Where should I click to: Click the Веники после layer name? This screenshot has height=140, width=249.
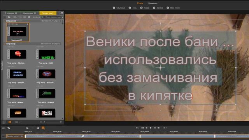[x=13, y=136]
